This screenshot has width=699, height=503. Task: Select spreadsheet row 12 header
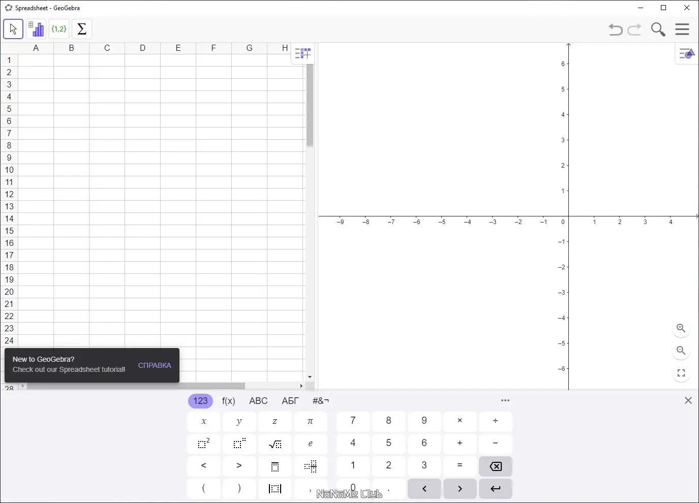tap(9, 195)
